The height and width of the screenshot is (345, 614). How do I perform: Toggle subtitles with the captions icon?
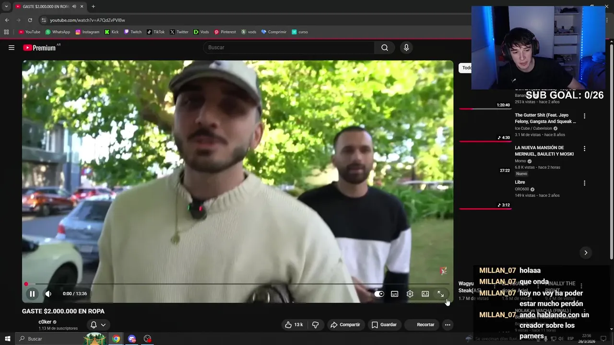coord(394,294)
